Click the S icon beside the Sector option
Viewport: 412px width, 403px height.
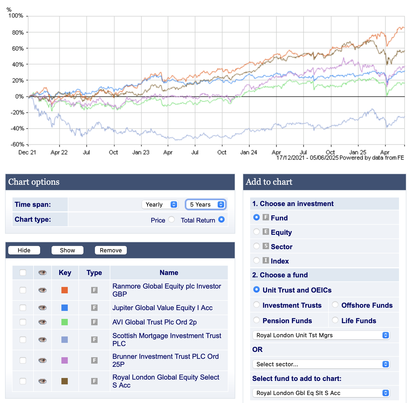pyautogui.click(x=266, y=246)
